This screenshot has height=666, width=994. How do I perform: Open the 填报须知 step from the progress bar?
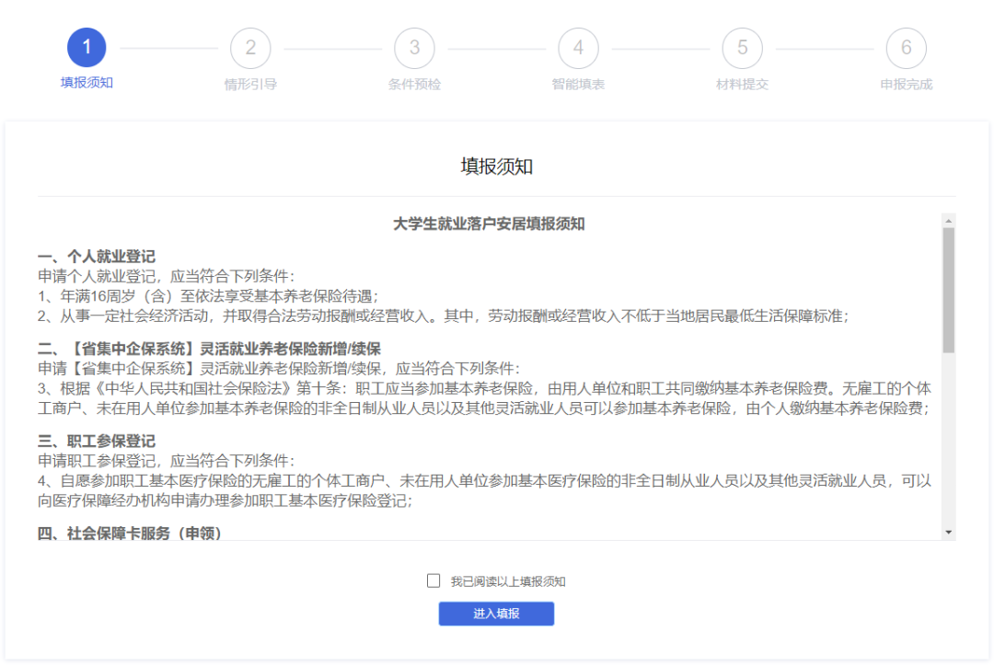point(87,83)
